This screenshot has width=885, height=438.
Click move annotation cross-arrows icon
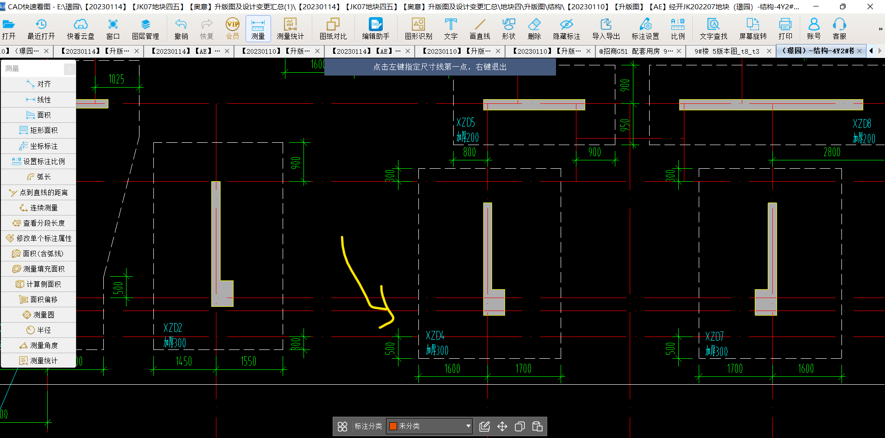pyautogui.click(x=502, y=426)
